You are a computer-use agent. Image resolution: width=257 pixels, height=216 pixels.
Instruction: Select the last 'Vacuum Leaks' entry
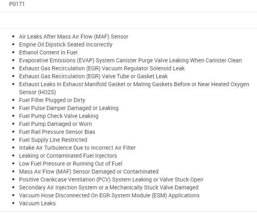tap(37, 203)
